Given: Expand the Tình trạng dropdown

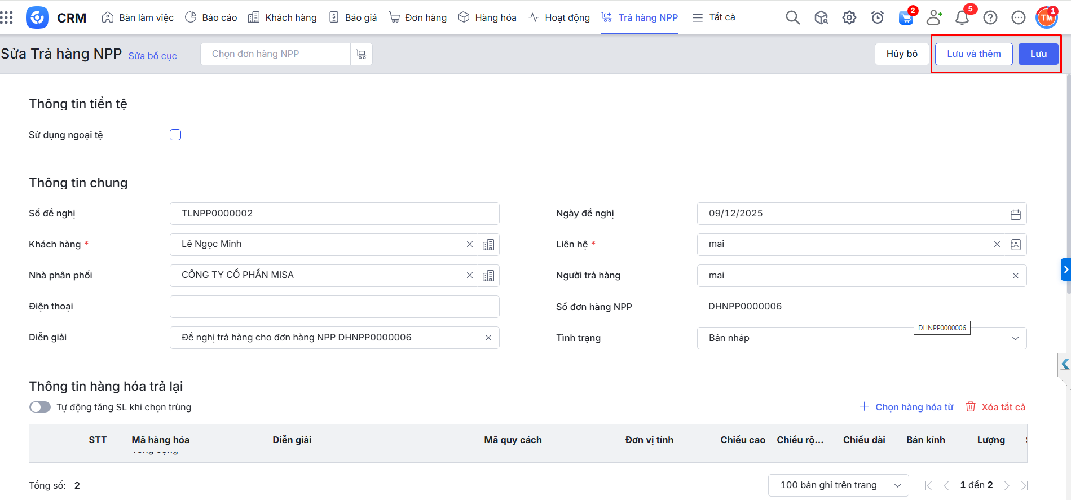Looking at the screenshot, I should pos(1015,338).
